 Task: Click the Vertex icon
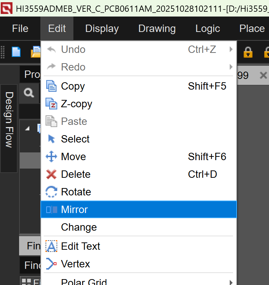(51, 264)
